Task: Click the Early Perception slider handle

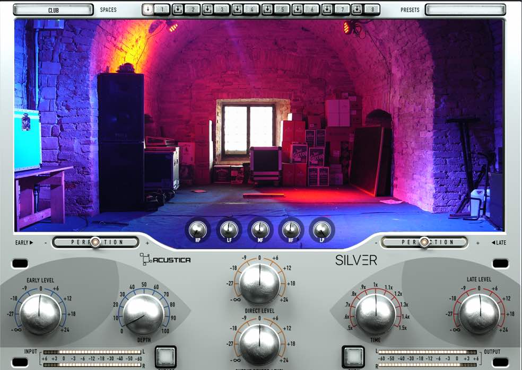Action: [x=95, y=242]
